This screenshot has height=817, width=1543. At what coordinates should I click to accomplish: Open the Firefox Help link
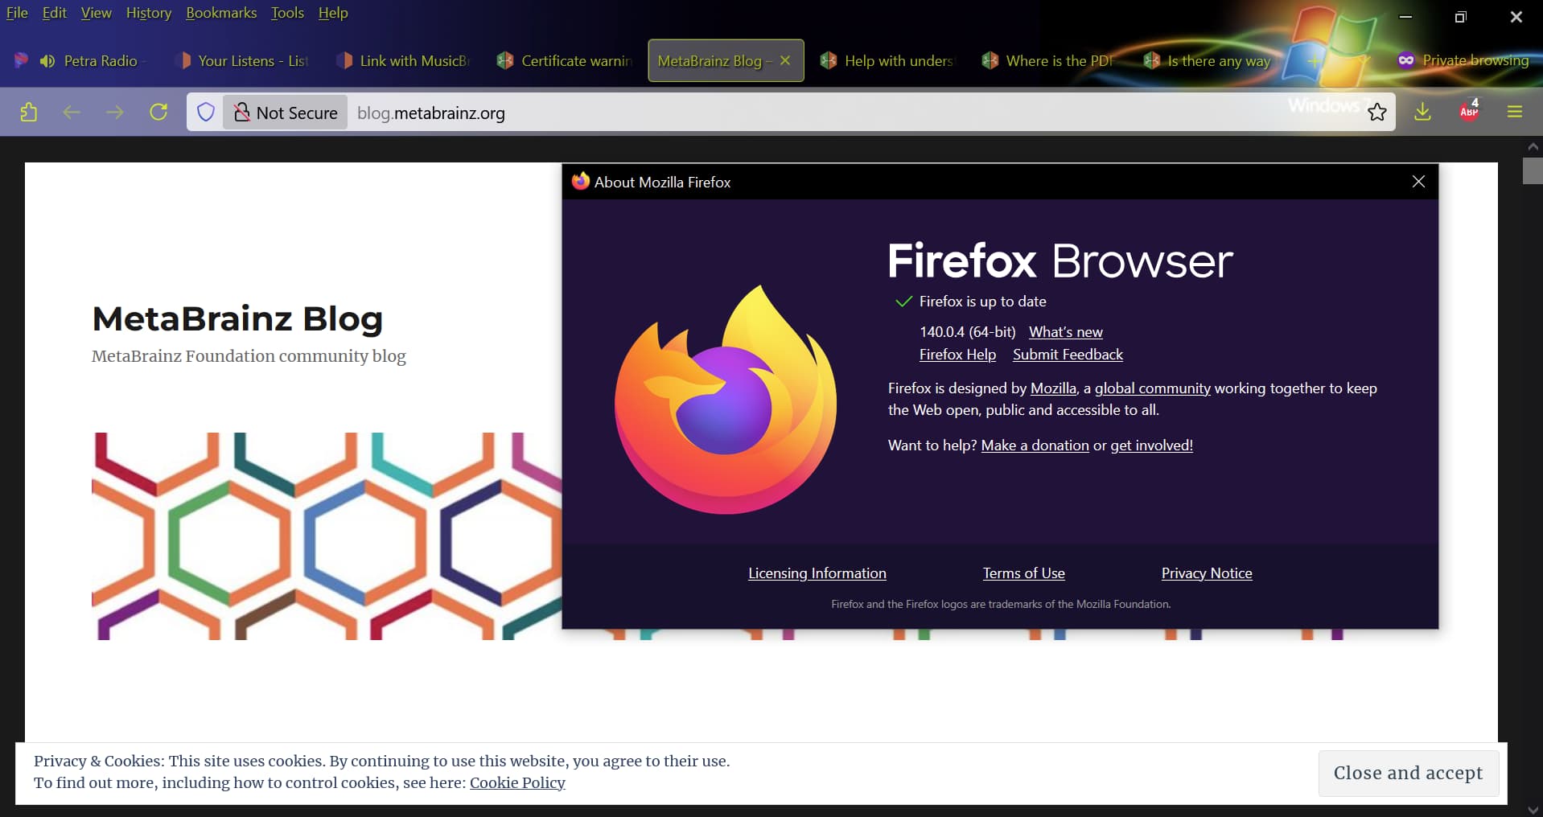click(x=957, y=355)
